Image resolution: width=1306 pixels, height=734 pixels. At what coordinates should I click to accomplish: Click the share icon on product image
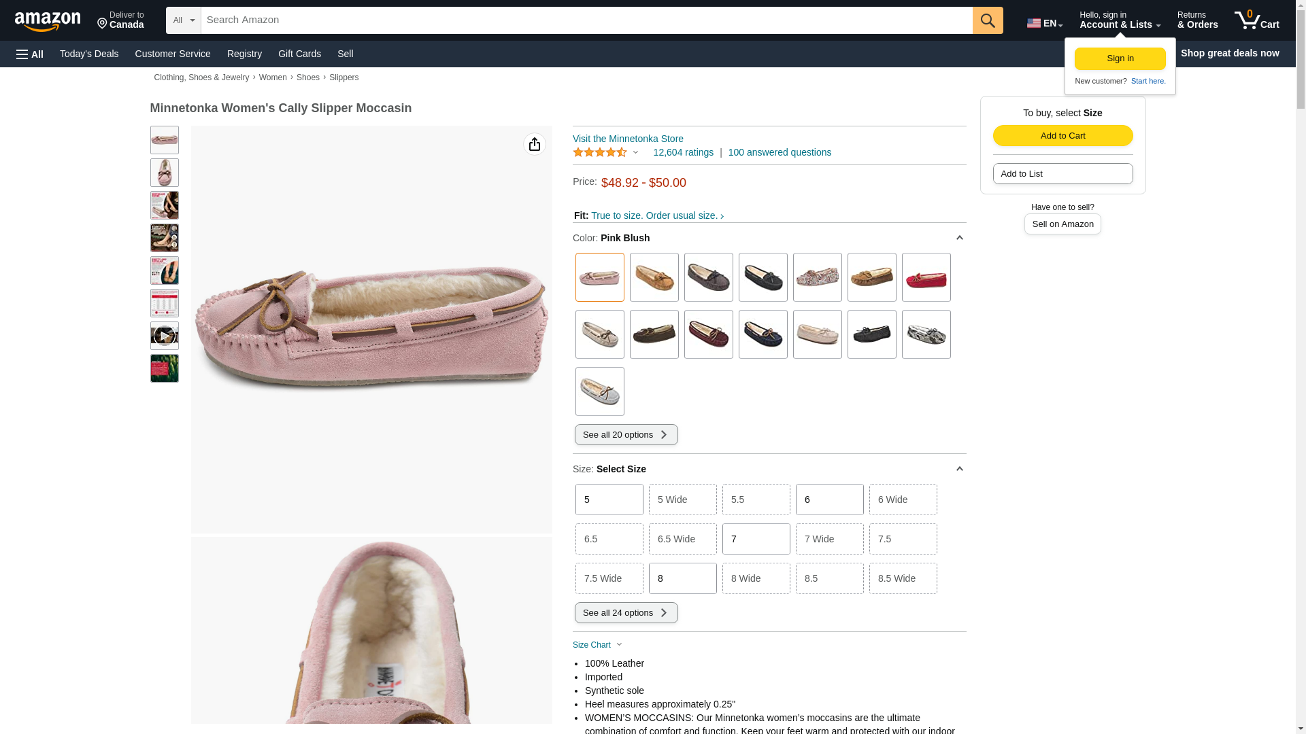(x=535, y=144)
